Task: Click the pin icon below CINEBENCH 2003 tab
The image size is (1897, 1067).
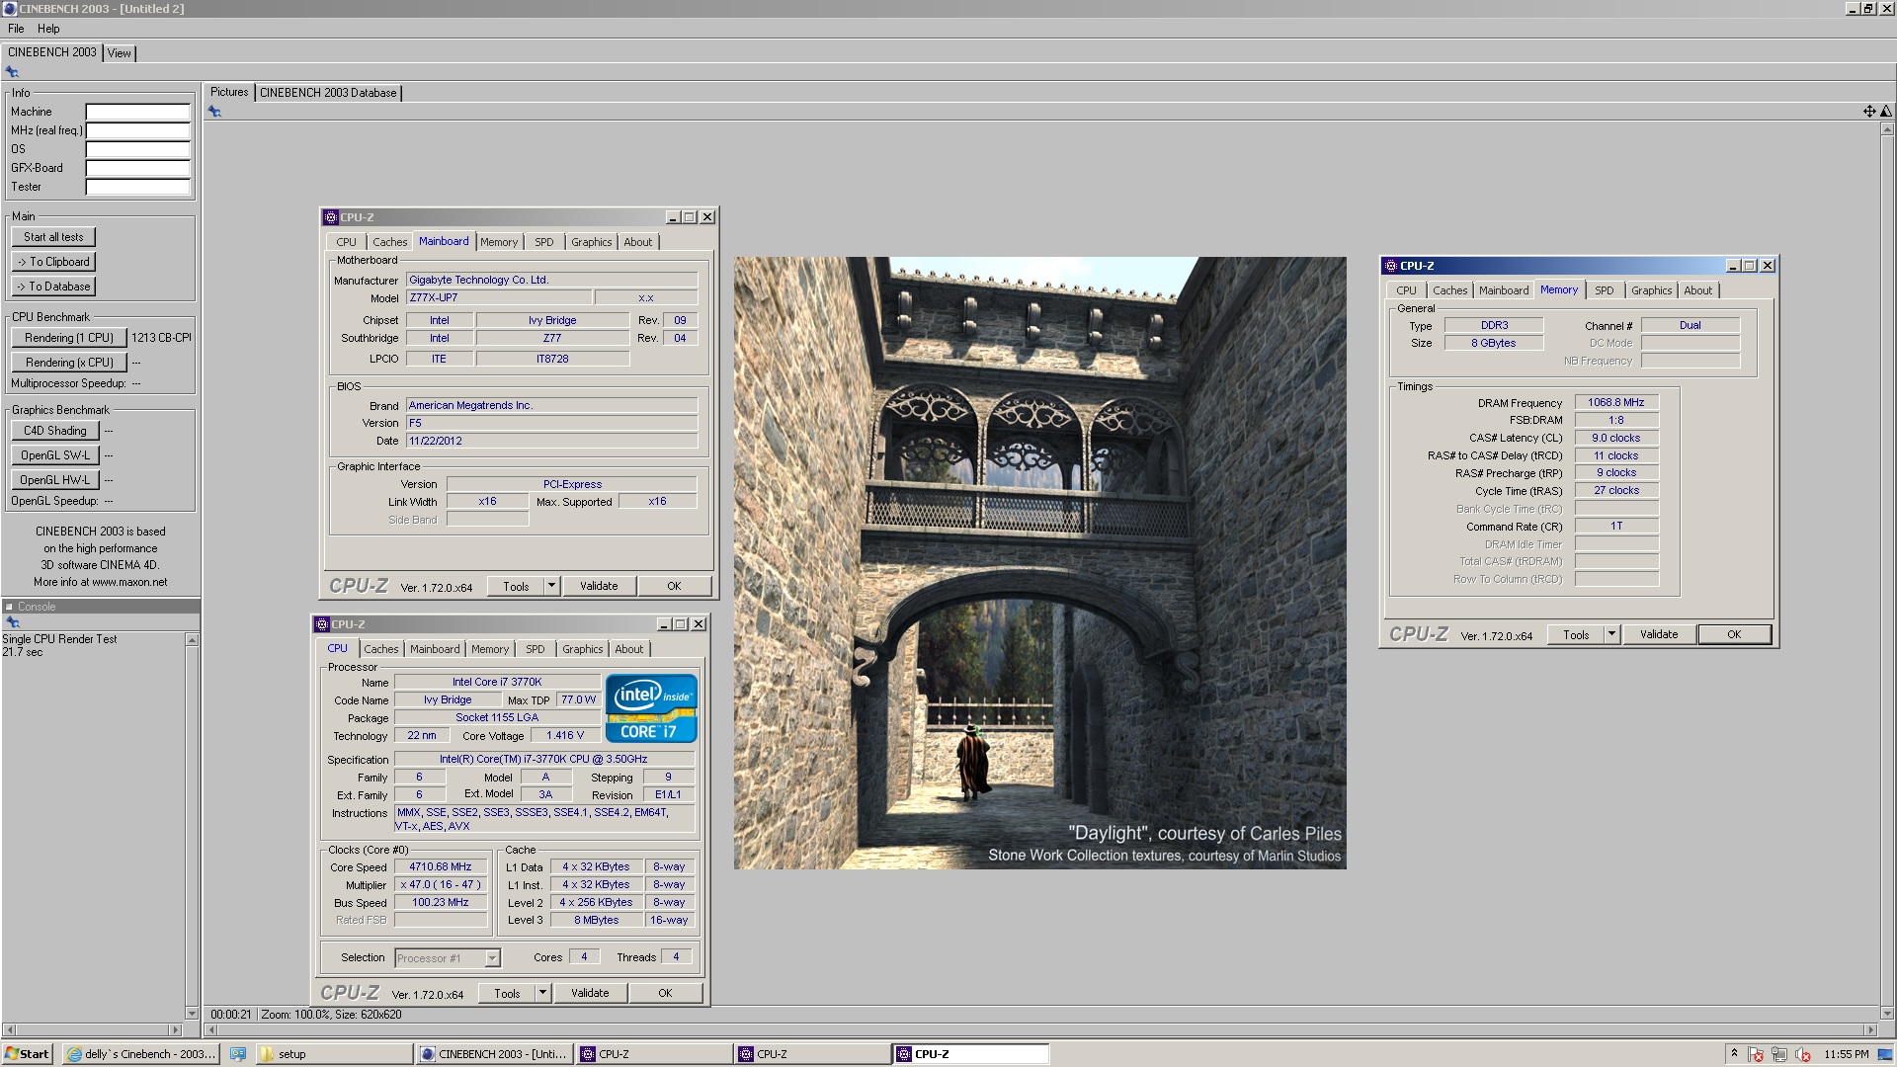Action: (12, 72)
